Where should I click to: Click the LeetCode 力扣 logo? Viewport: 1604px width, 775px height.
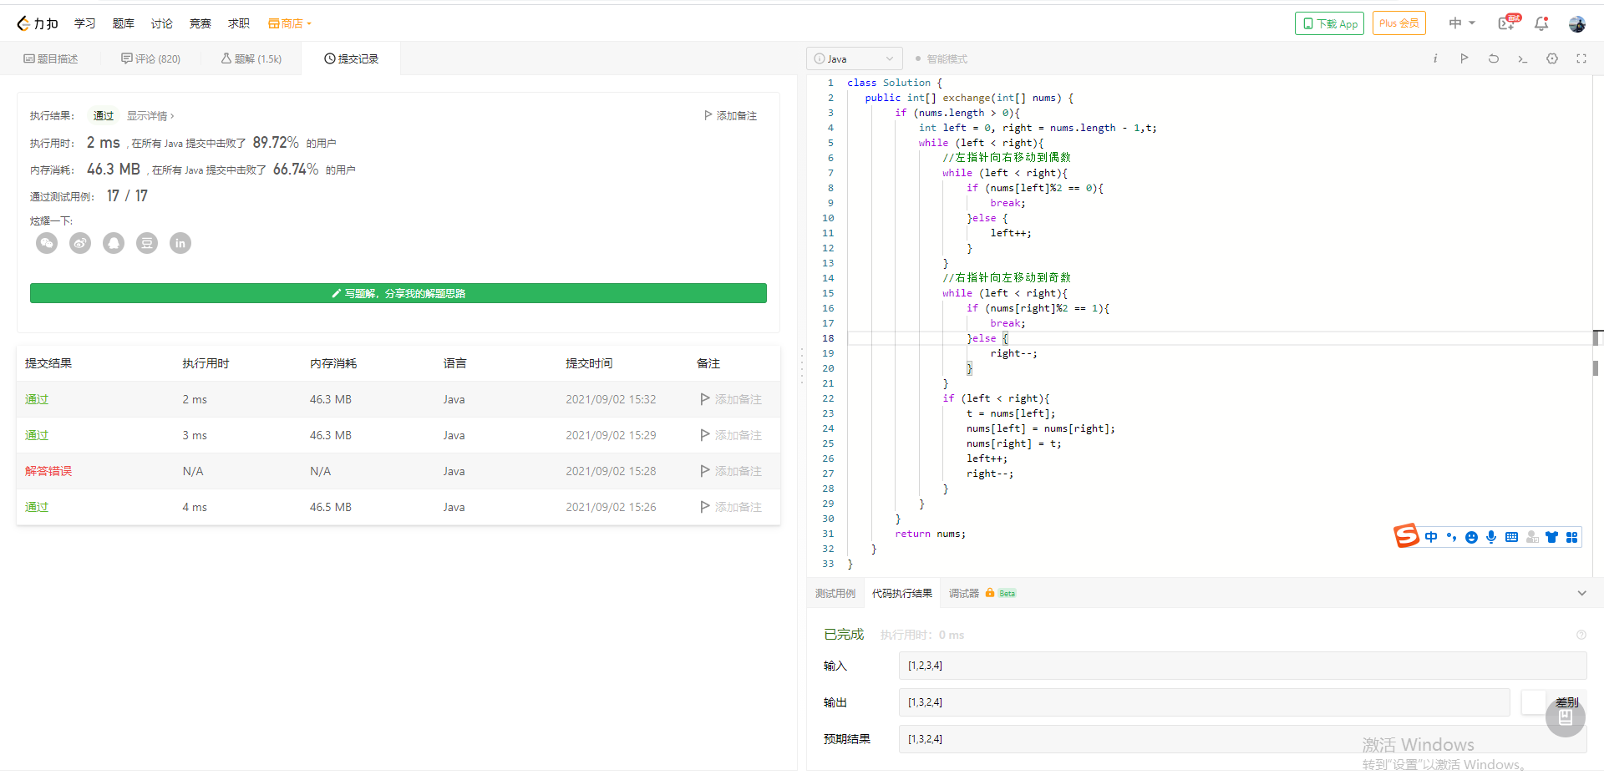click(38, 23)
